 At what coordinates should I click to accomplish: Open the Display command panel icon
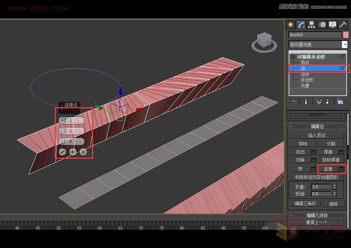(332, 24)
